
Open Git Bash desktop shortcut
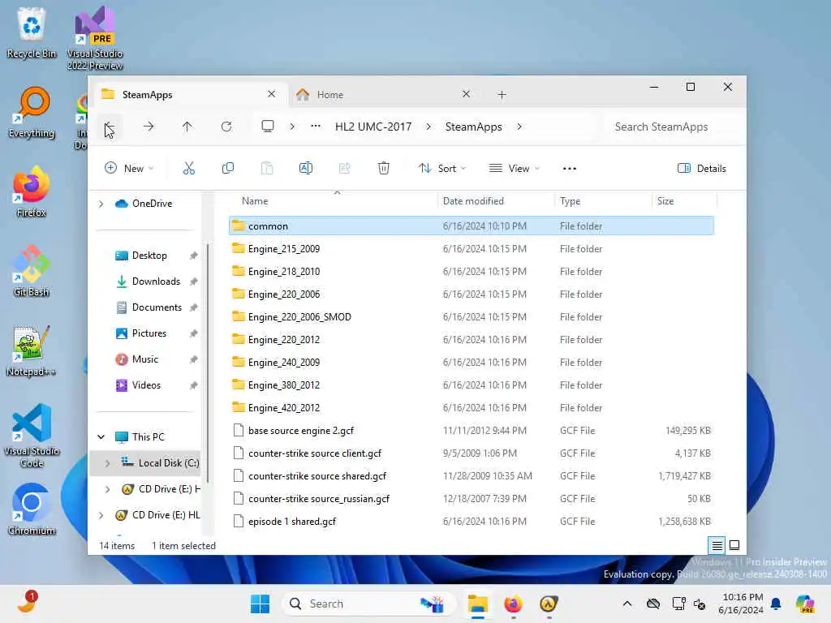click(x=32, y=271)
